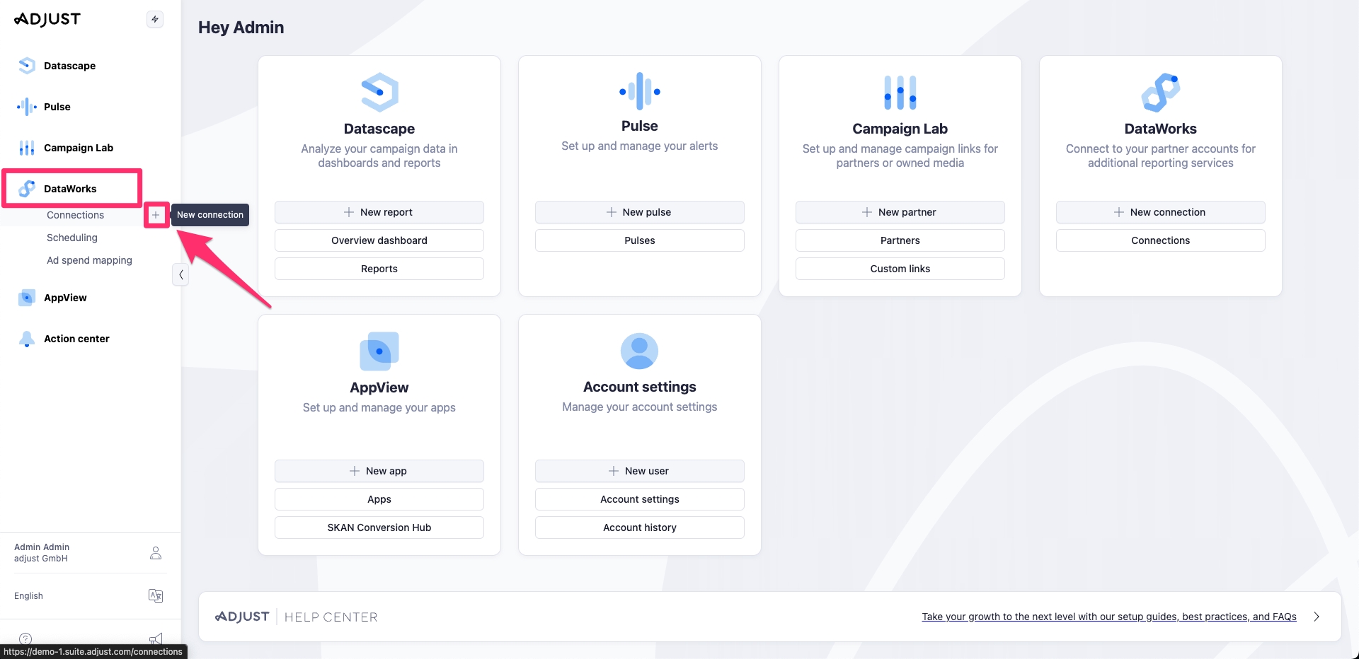
Task: Open Action center bell icon
Action: coord(27,339)
